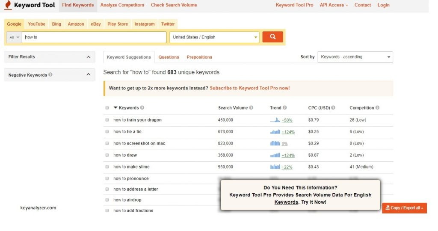Open the Sort by Keywords - ascending dropdown
Viewport: 438px width, 231px height.
pyautogui.click(x=355, y=57)
